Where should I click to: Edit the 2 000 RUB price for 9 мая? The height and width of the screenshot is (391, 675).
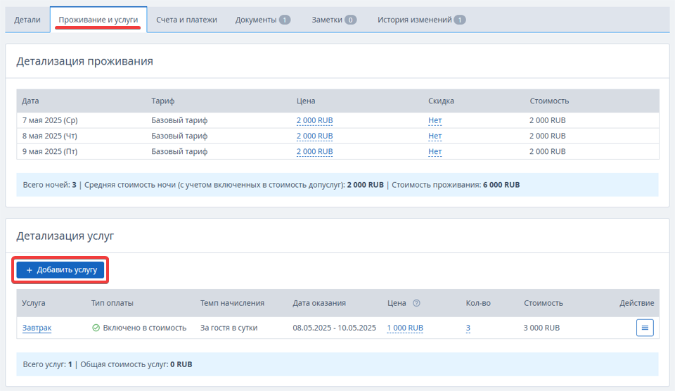click(x=314, y=151)
